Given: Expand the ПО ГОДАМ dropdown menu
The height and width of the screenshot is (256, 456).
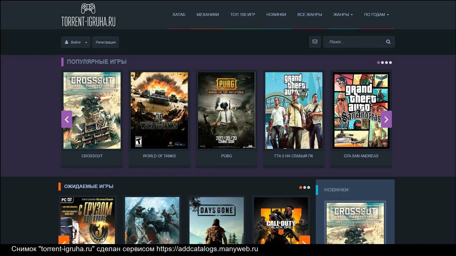Looking at the screenshot, I should (x=376, y=15).
